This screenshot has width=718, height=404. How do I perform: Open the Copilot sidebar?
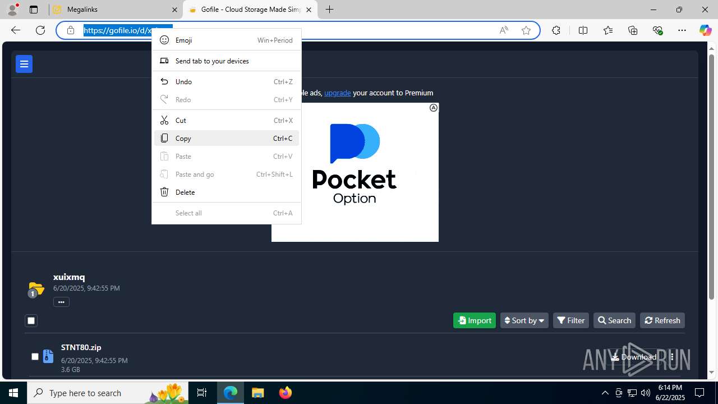(x=705, y=30)
